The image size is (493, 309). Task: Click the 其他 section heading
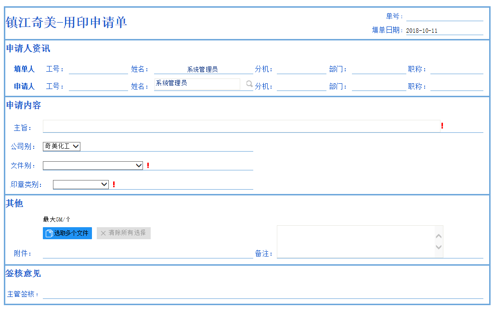click(x=14, y=204)
